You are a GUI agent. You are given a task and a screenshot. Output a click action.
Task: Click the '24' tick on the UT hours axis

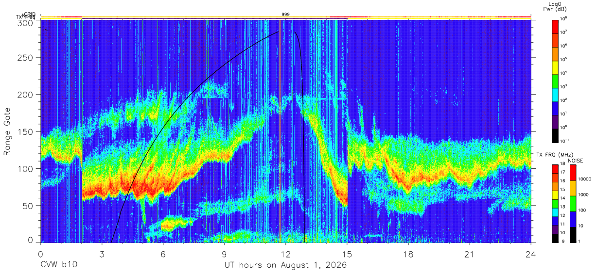(531, 254)
